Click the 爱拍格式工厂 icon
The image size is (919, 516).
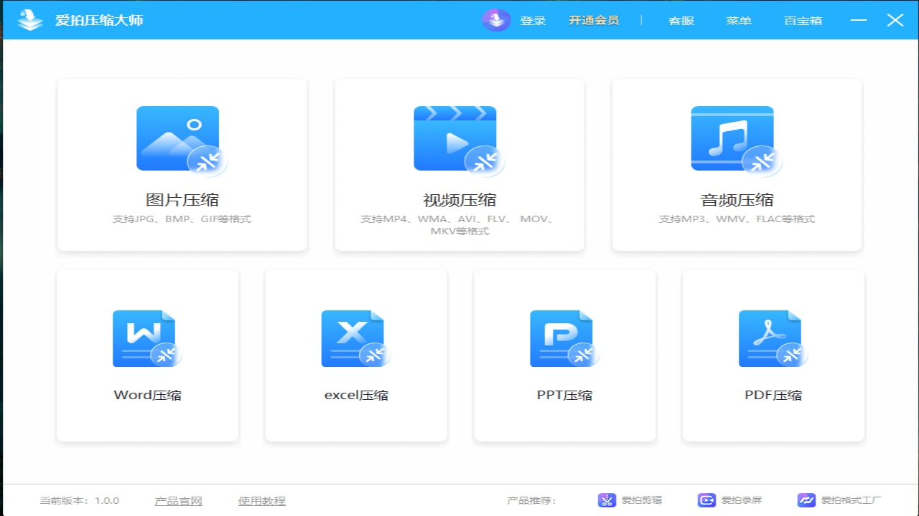[807, 500]
